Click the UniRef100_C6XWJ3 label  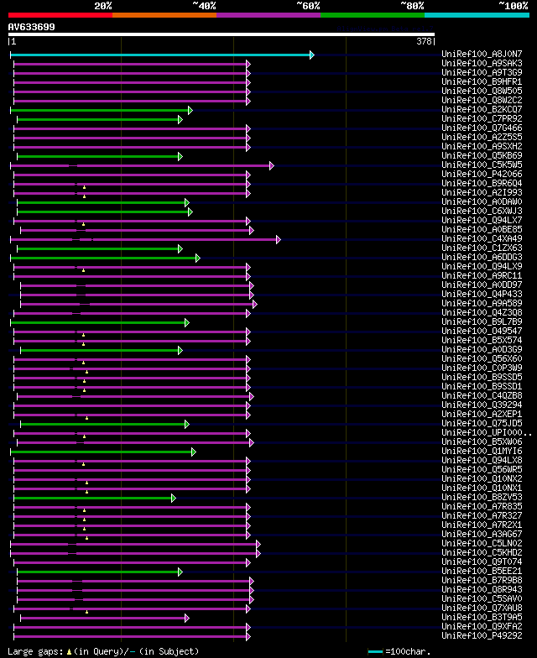[482, 211]
